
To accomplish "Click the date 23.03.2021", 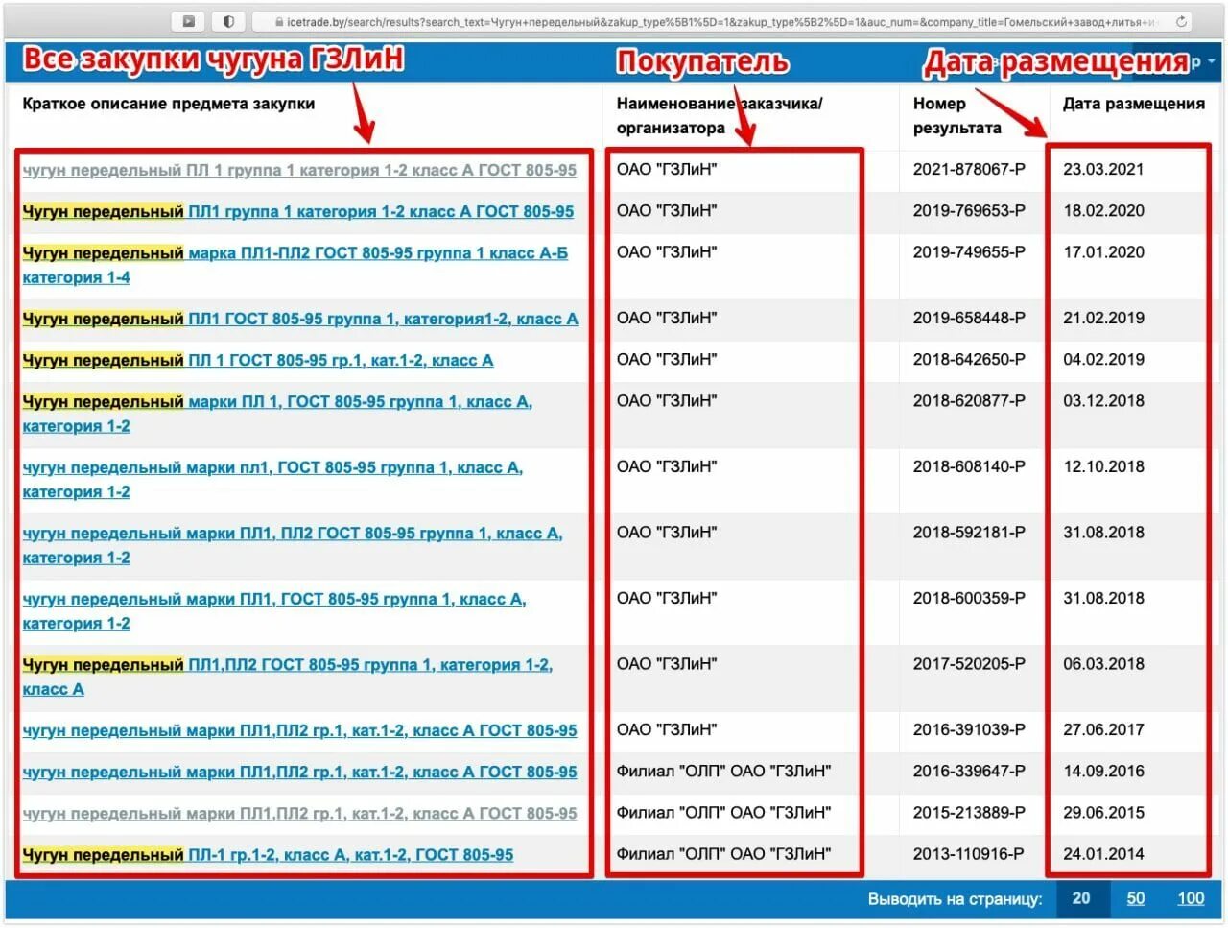I will point(1103,169).
